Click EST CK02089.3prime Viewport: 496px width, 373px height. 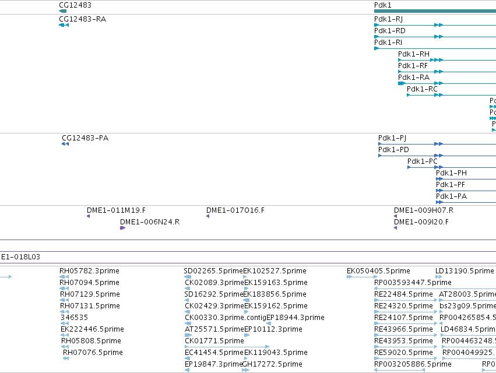click(x=214, y=283)
